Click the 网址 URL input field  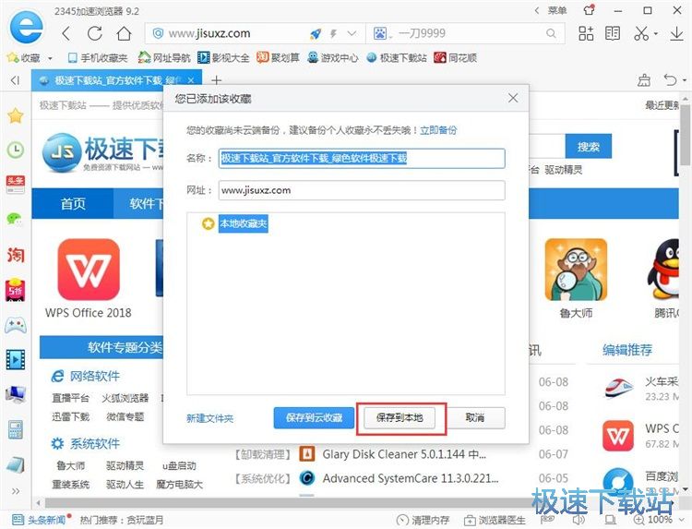(362, 190)
